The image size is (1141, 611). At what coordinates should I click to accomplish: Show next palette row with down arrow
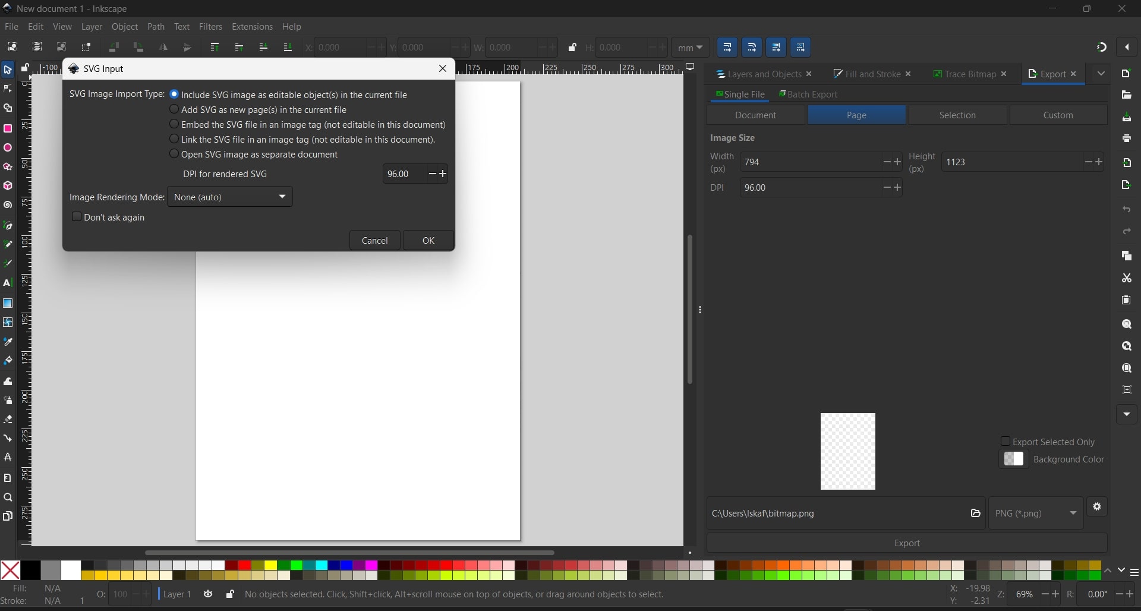tap(1121, 571)
